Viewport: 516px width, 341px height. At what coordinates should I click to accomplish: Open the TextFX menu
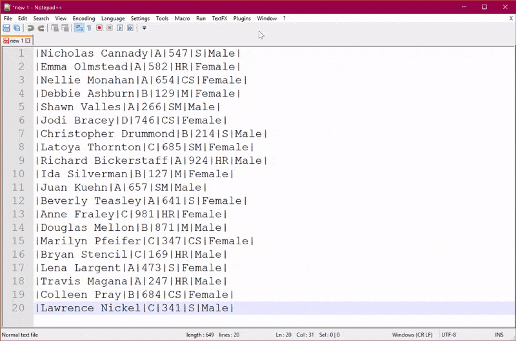click(220, 19)
